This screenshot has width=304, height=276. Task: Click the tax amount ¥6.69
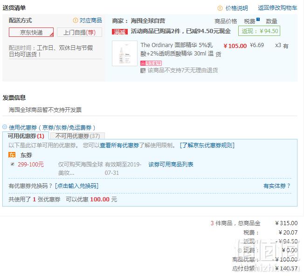[x=257, y=45]
